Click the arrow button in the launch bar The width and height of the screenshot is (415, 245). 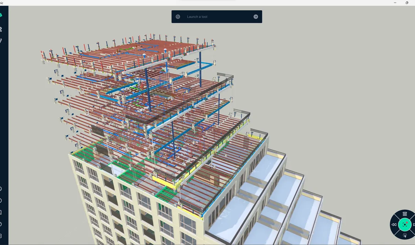256,17
